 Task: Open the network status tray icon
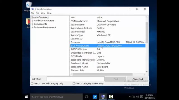(x=134, y=97)
